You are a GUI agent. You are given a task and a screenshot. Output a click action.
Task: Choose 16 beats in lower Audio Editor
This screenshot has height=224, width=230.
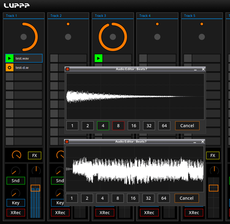pyautogui.click(x=133, y=198)
